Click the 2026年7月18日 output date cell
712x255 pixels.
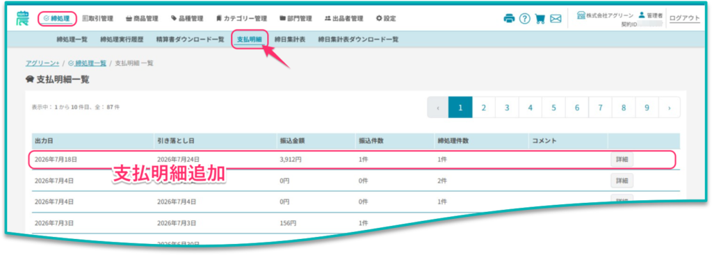[x=56, y=160]
